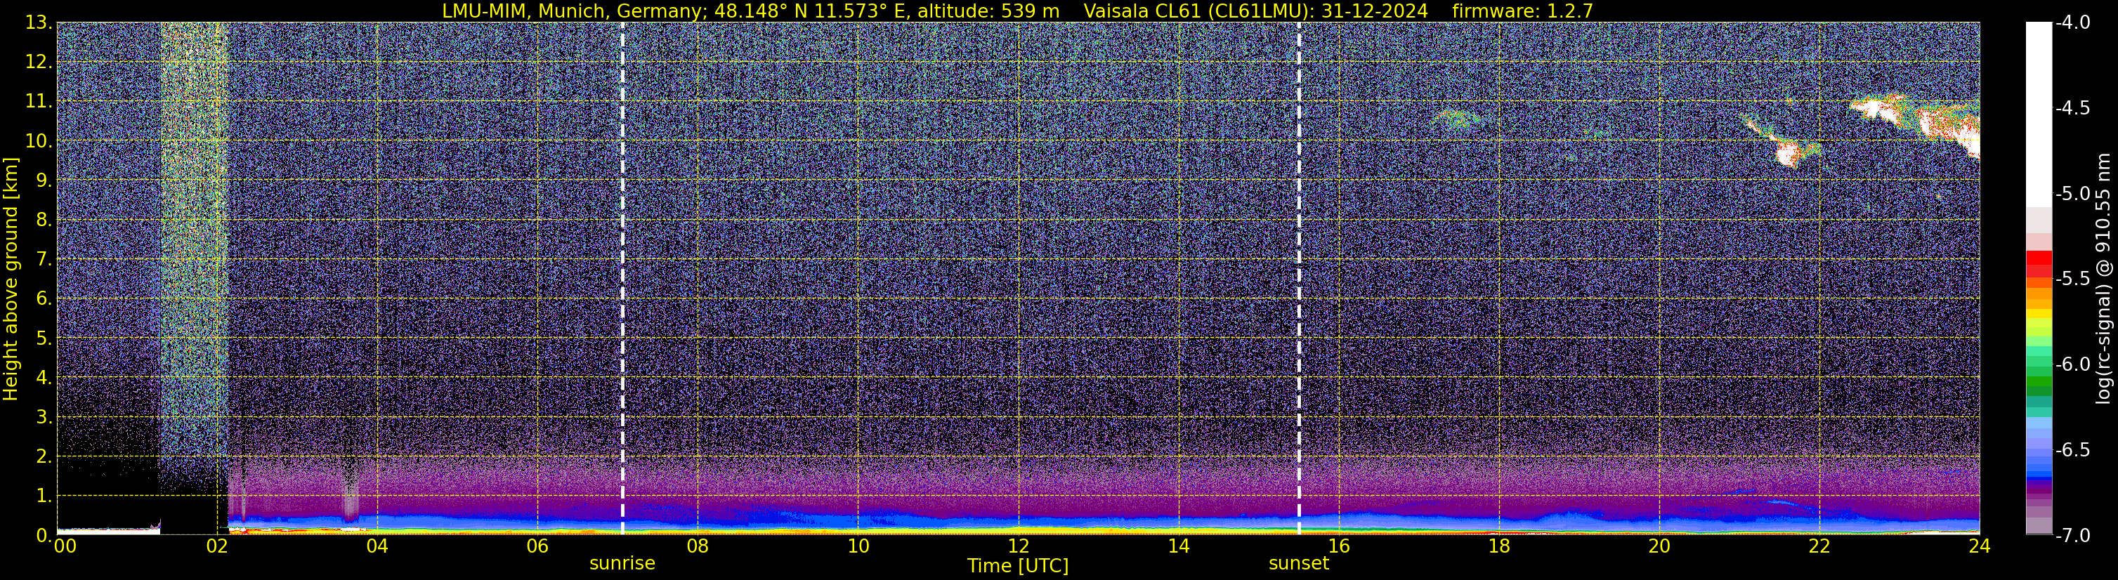2118x580 pixels.
Task: Click the white dashed sunrise marker line
Action: (x=622, y=279)
